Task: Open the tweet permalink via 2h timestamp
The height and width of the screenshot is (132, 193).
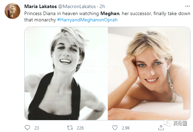Action: point(102,6)
